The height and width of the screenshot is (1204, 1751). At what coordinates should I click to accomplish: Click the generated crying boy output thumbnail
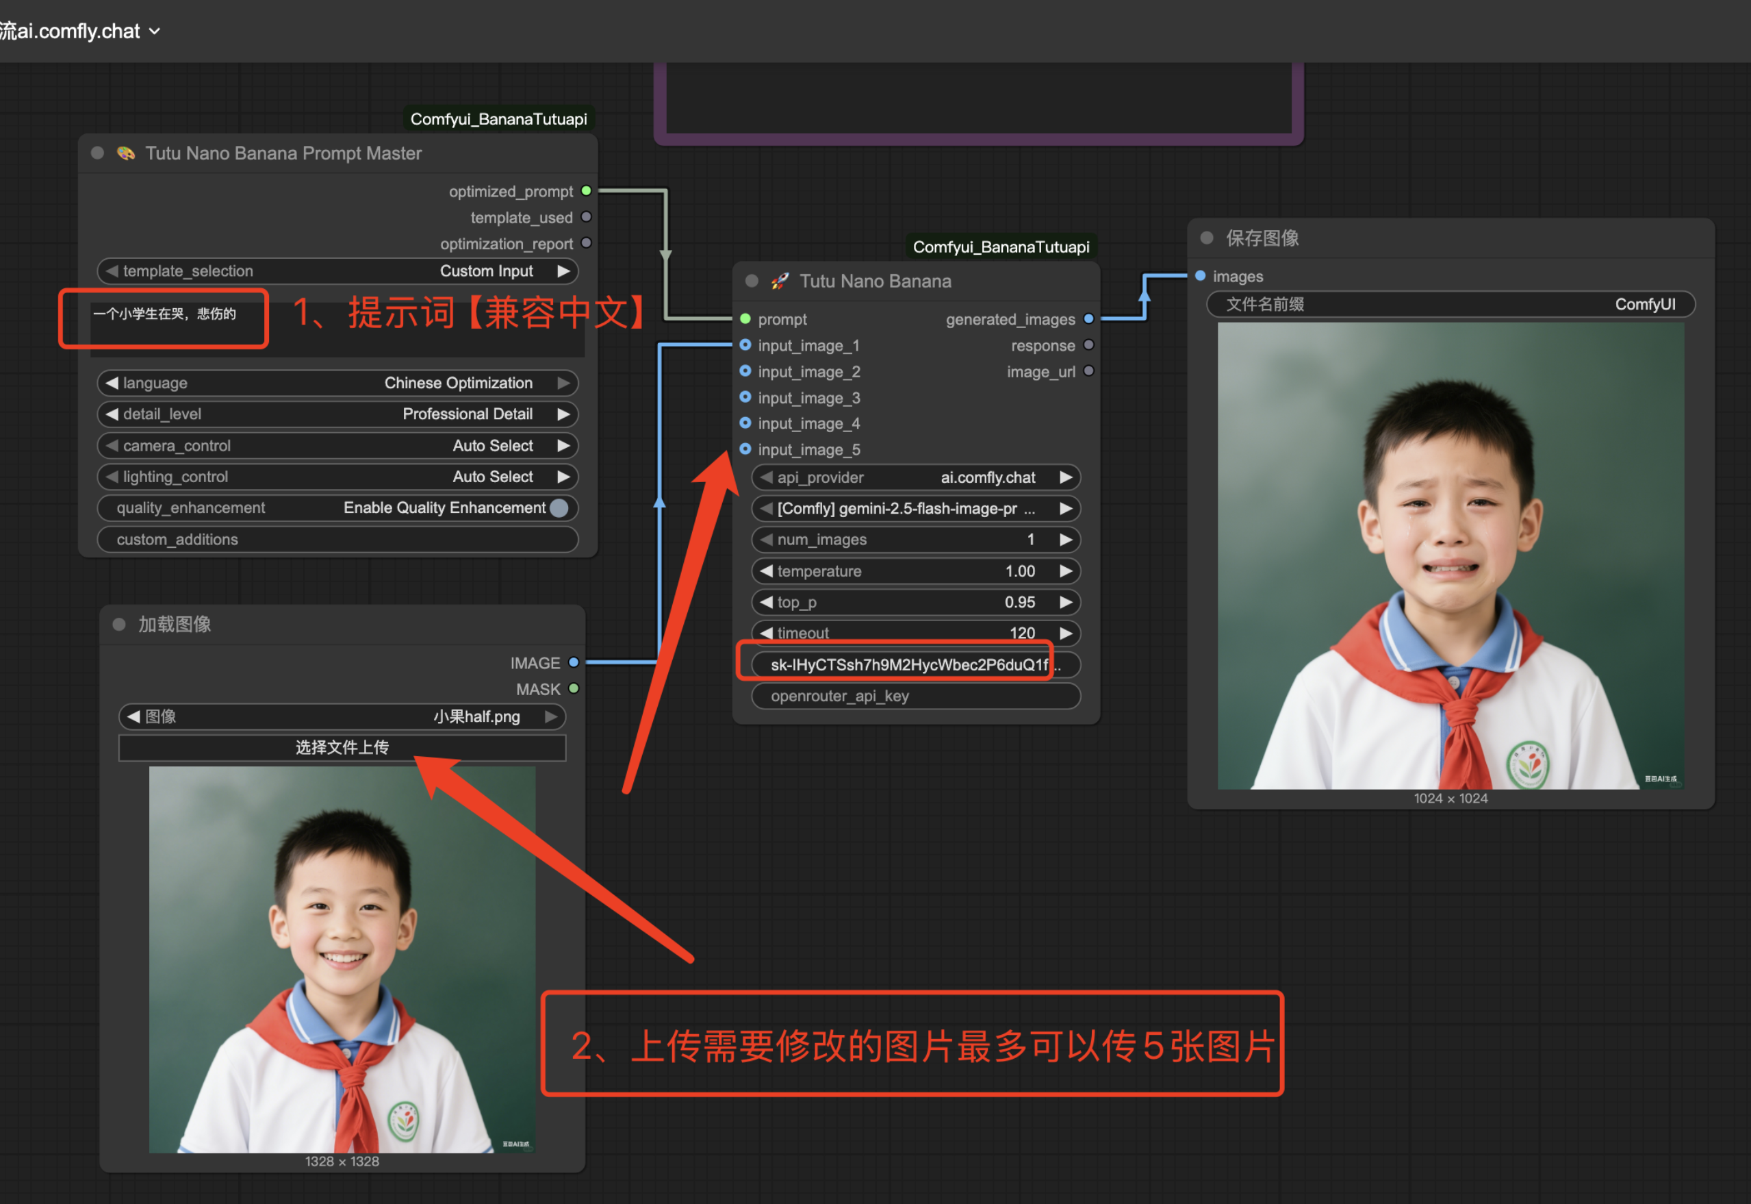pyautogui.click(x=1450, y=556)
